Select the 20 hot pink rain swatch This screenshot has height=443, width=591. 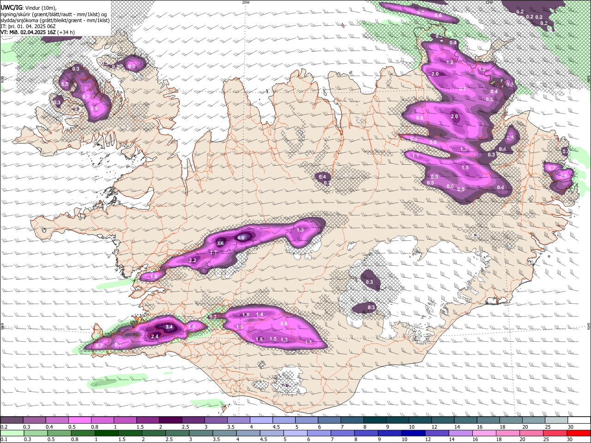pos(531,433)
